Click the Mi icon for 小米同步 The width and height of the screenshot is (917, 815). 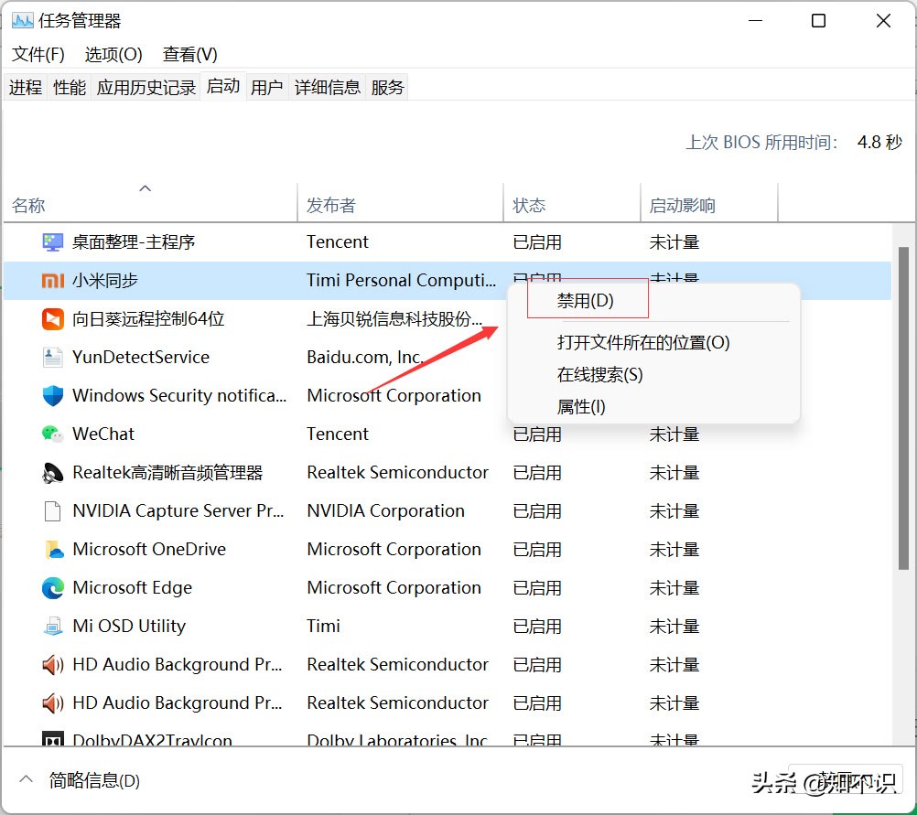coord(53,280)
